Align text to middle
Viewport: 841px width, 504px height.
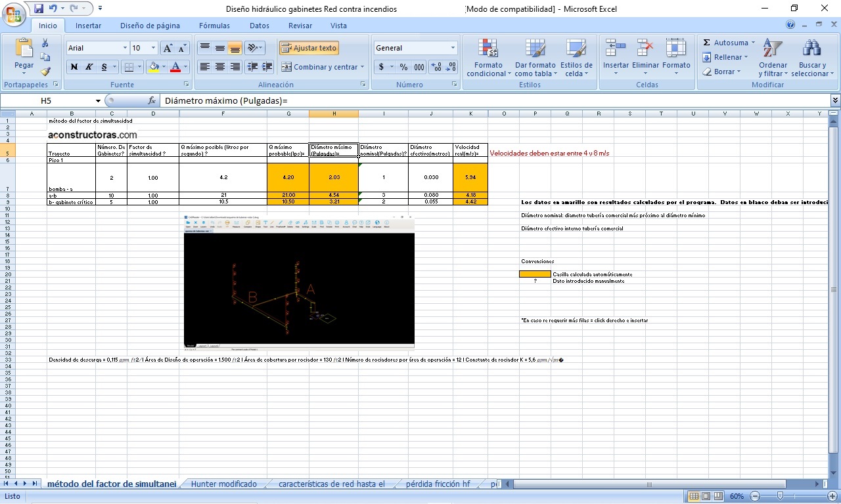click(x=220, y=48)
